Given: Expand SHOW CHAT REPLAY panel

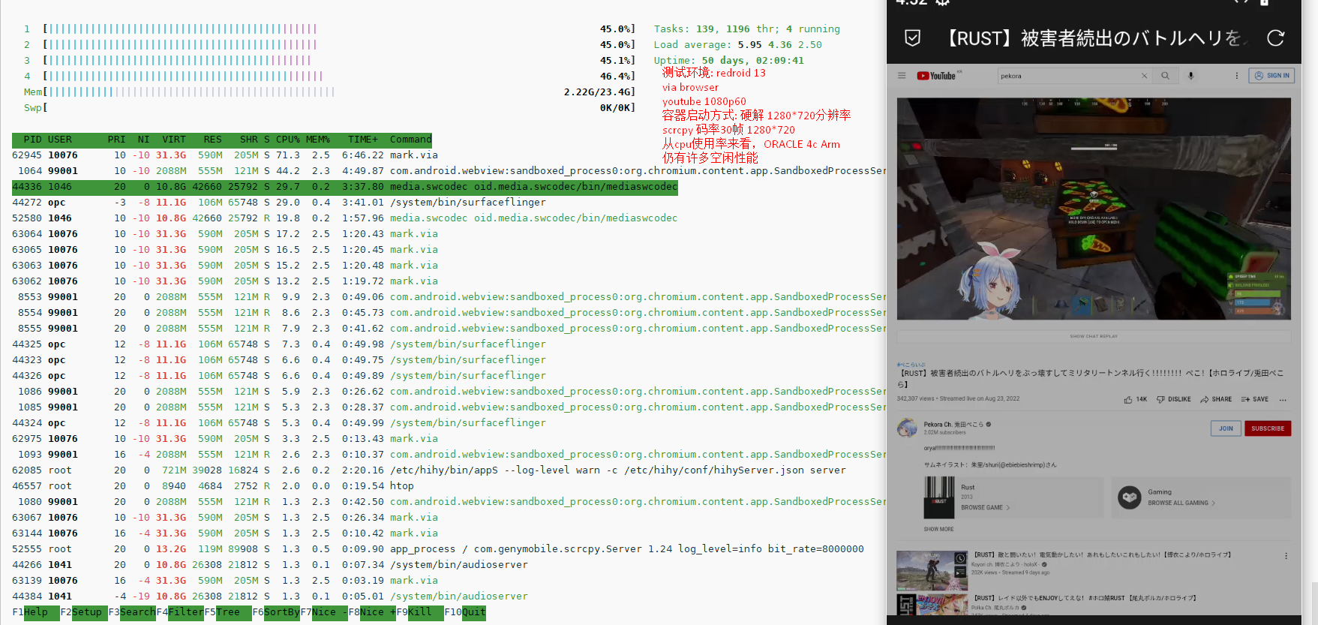Looking at the screenshot, I should pyautogui.click(x=1093, y=336).
